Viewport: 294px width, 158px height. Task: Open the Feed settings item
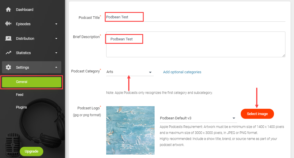click(x=19, y=95)
